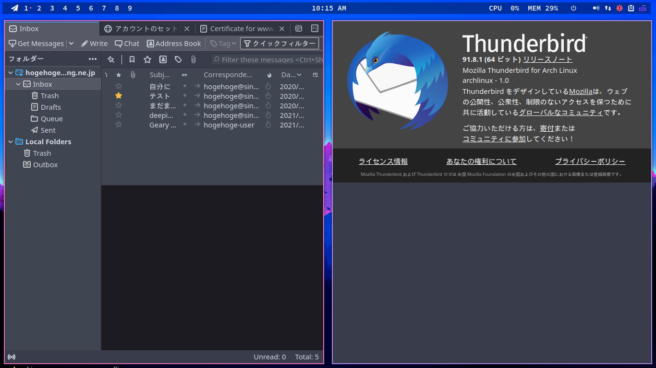
Task: Filter tagged messages in quick filter bar
Action: click(x=178, y=59)
